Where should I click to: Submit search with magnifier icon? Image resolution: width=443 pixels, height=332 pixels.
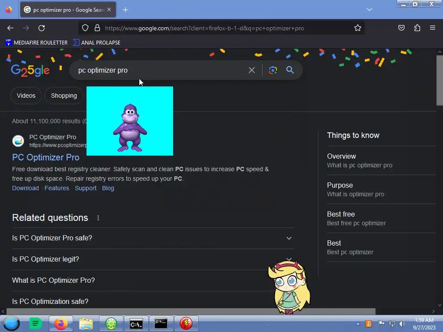290,70
